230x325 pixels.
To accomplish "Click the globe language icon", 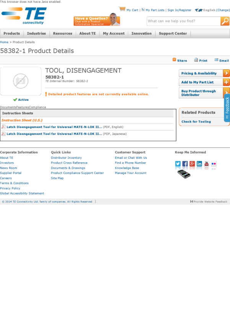I will tap(199, 10).
